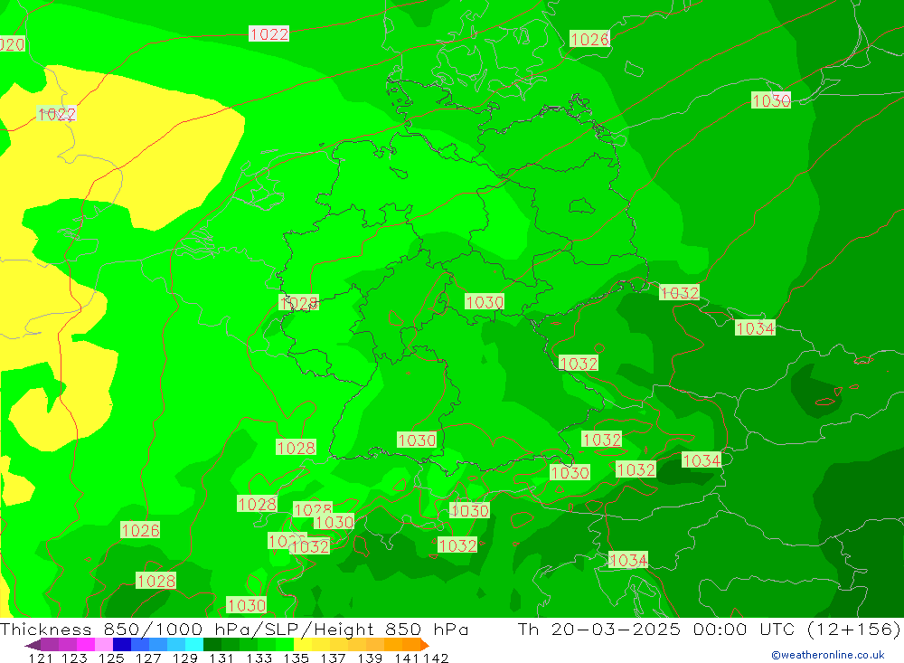Image resolution: width=904 pixels, height=663 pixels.
Task: Click the legend value 129
Action: pyautogui.click(x=185, y=658)
